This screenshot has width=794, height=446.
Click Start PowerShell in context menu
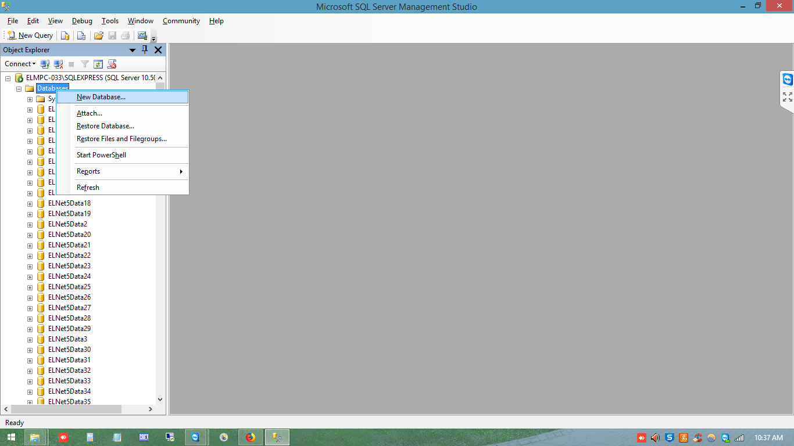coord(123,155)
